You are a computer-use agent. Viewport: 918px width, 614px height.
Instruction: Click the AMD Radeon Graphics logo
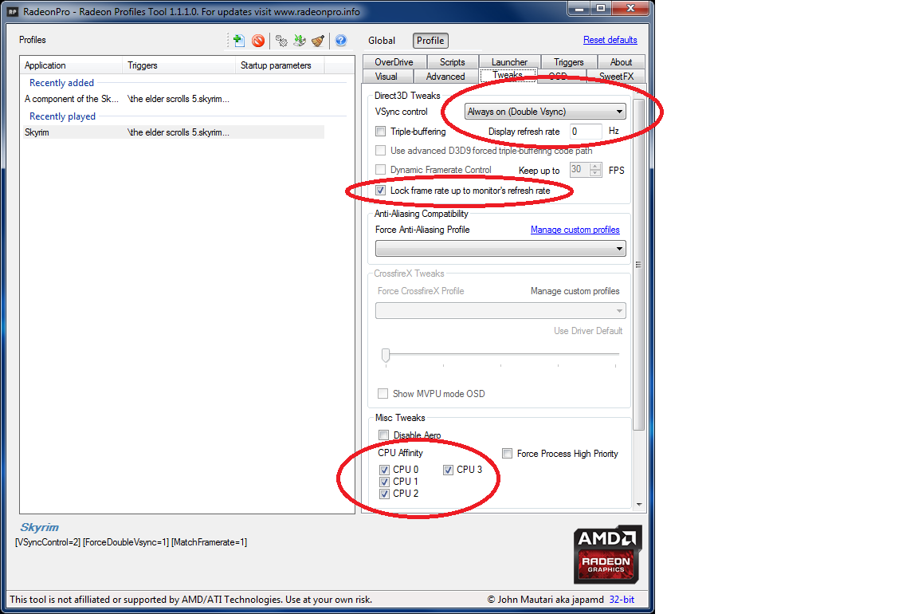coord(607,554)
